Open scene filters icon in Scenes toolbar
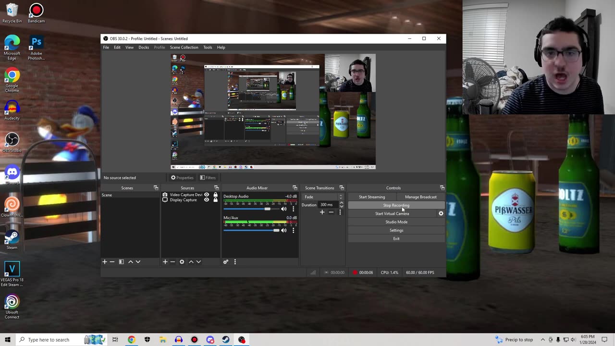This screenshot has height=346, width=615. (x=121, y=262)
